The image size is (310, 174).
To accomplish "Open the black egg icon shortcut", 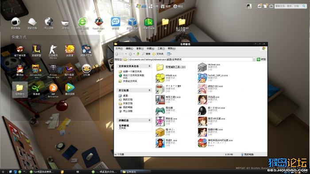I will tap(202, 110).
